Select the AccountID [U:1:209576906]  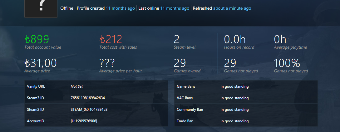click(x=84, y=121)
